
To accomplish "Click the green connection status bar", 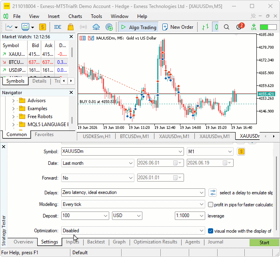I will click(268, 27).
